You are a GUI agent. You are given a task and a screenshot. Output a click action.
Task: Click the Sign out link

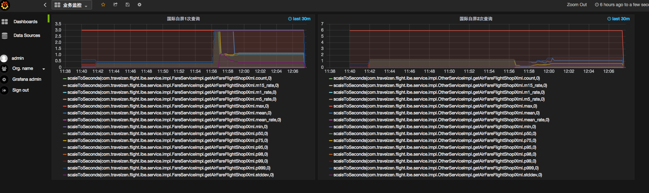tap(20, 90)
